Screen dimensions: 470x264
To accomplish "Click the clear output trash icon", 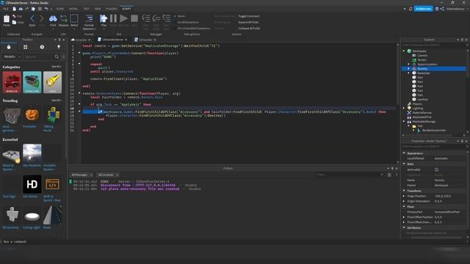I will coord(389,175).
